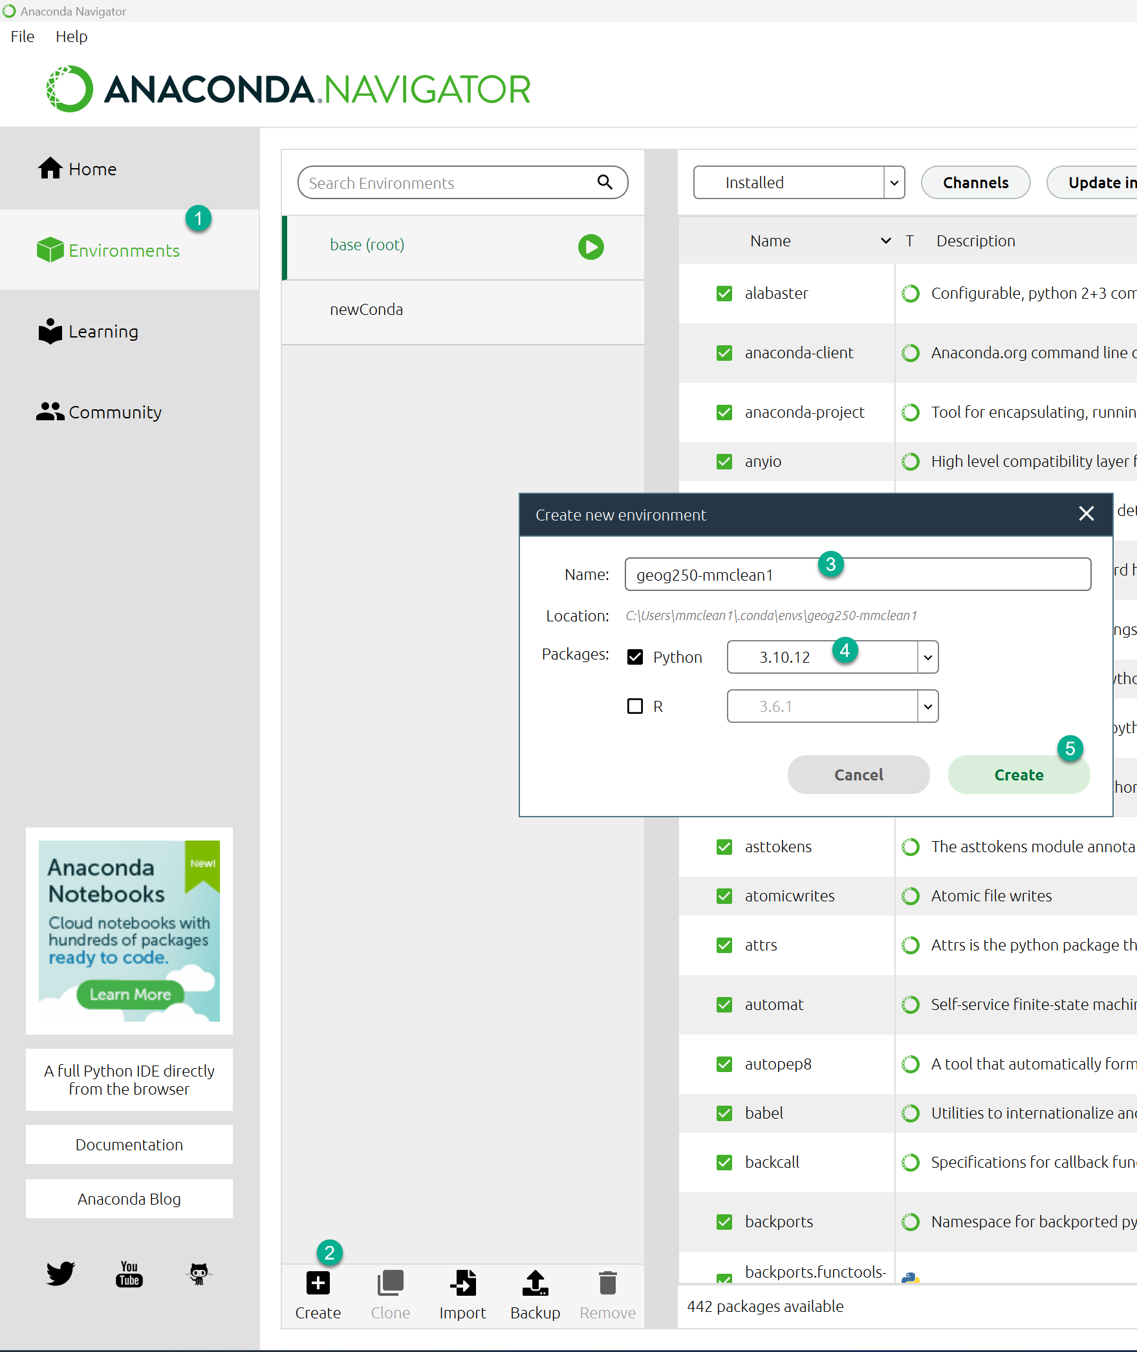The height and width of the screenshot is (1352, 1137).
Task: Click the Channels button
Action: click(x=975, y=183)
